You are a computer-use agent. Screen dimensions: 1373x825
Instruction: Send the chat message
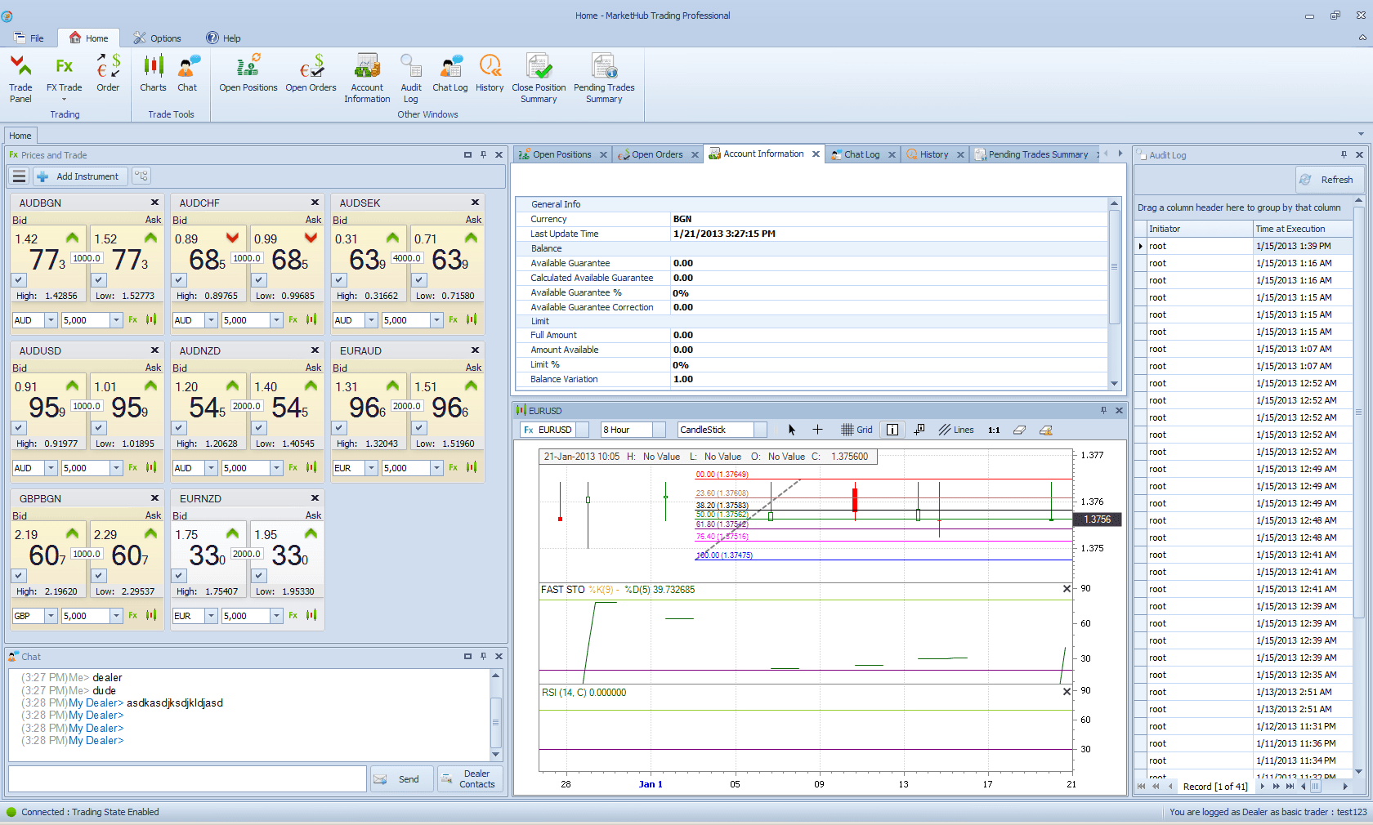tap(401, 779)
